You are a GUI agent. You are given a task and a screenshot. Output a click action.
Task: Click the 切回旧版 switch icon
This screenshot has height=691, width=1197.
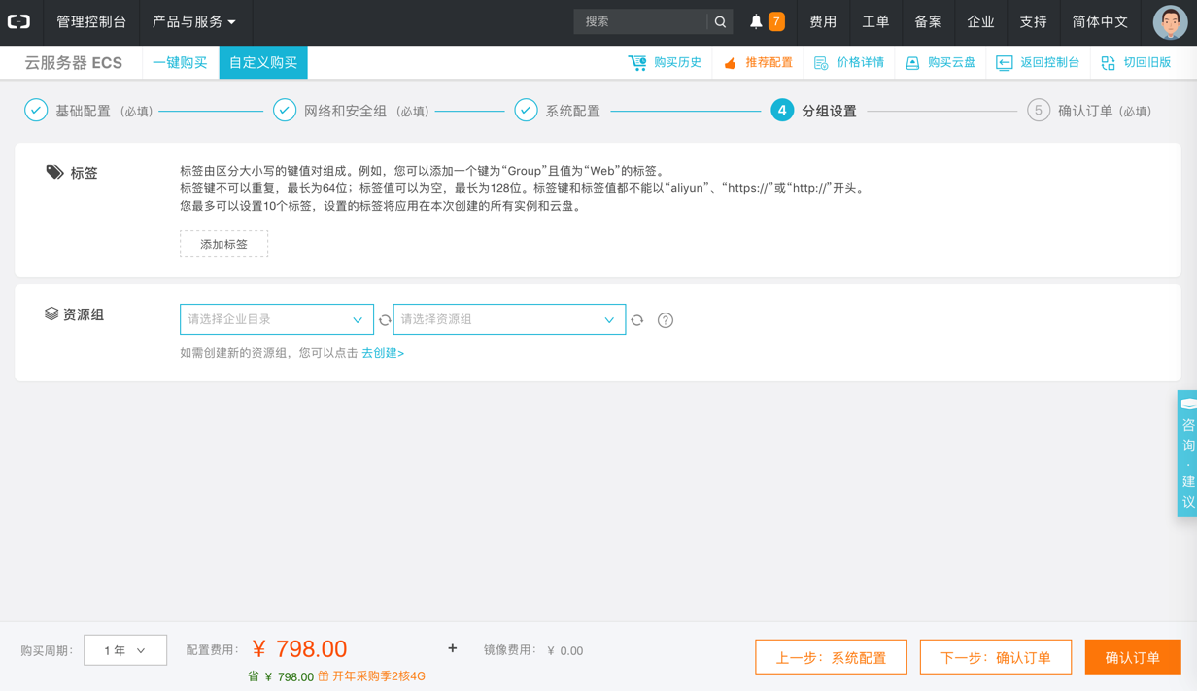pyautogui.click(x=1109, y=63)
